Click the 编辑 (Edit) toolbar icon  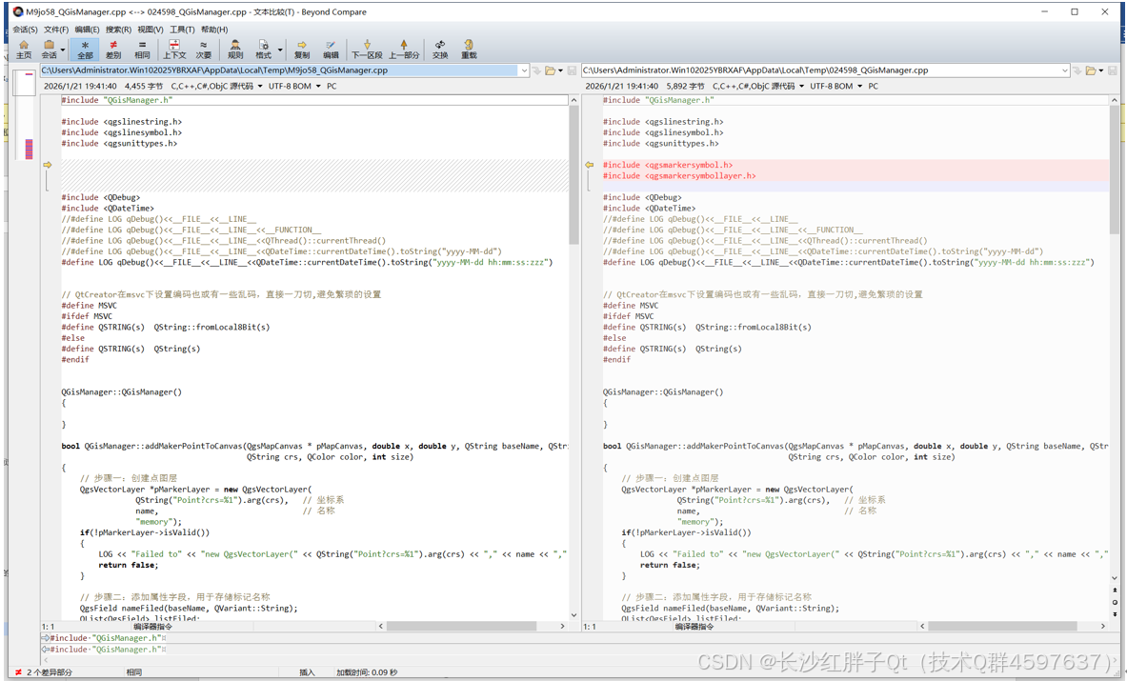coord(331,49)
